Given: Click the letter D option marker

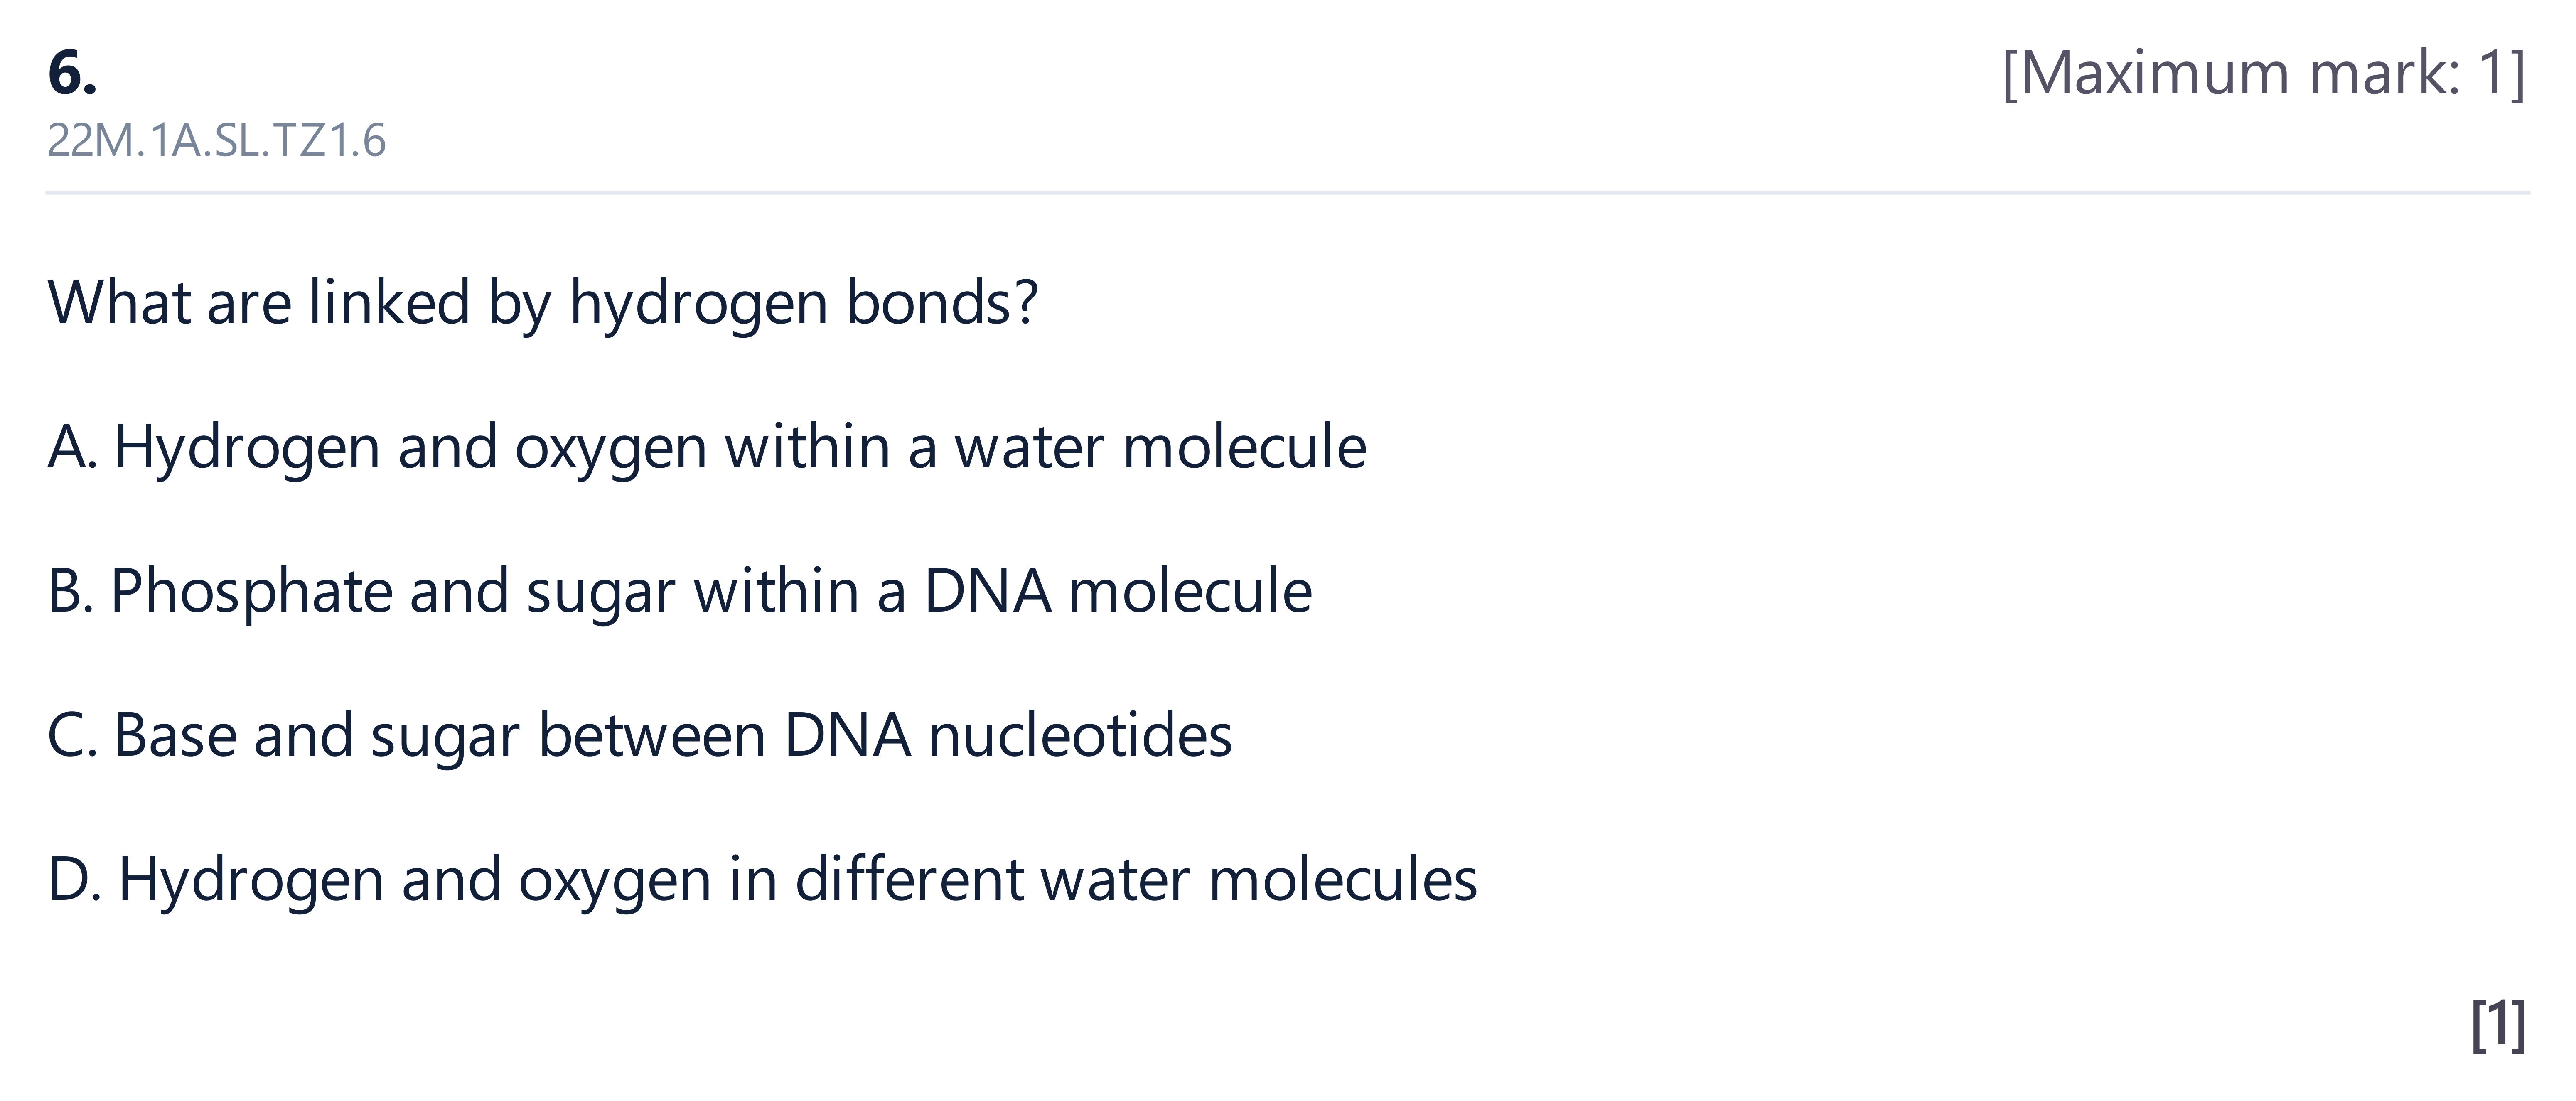Looking at the screenshot, I should (x=74, y=880).
